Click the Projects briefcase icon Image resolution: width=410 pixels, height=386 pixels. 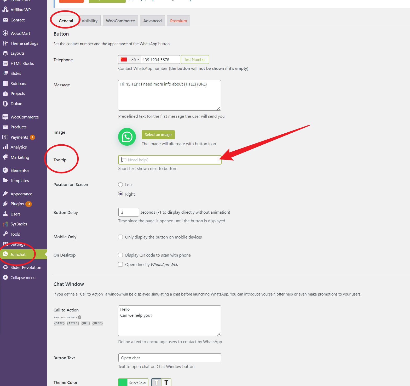pyautogui.click(x=5, y=93)
